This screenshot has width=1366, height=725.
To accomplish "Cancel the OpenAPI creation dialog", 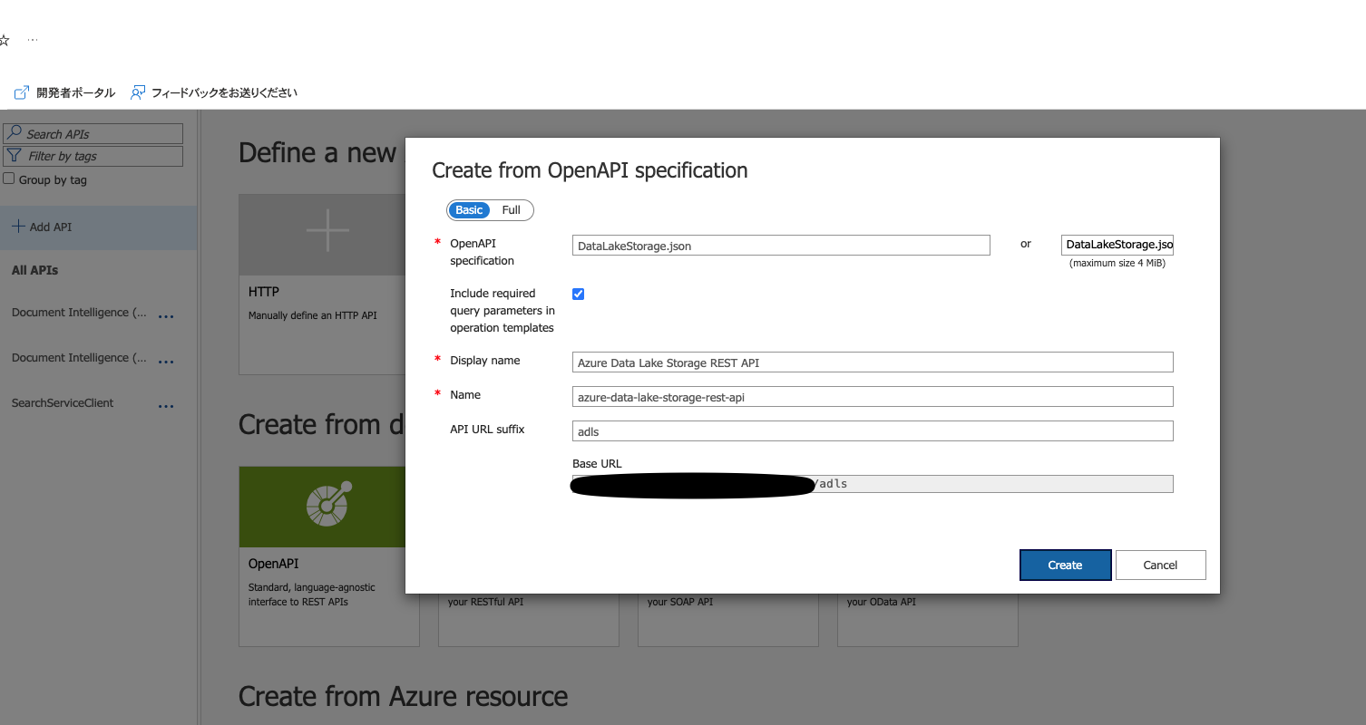I will click(1160, 565).
